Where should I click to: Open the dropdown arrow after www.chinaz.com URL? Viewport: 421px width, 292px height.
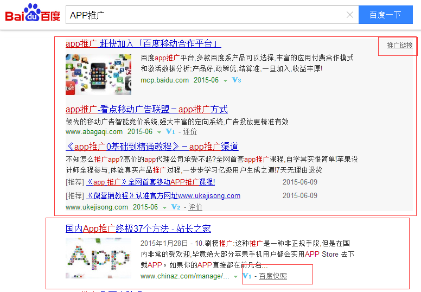[x=236, y=277]
